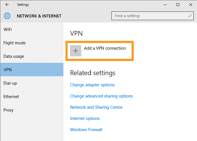Go to Data usage section
The image size is (197, 141).
(x=14, y=56)
